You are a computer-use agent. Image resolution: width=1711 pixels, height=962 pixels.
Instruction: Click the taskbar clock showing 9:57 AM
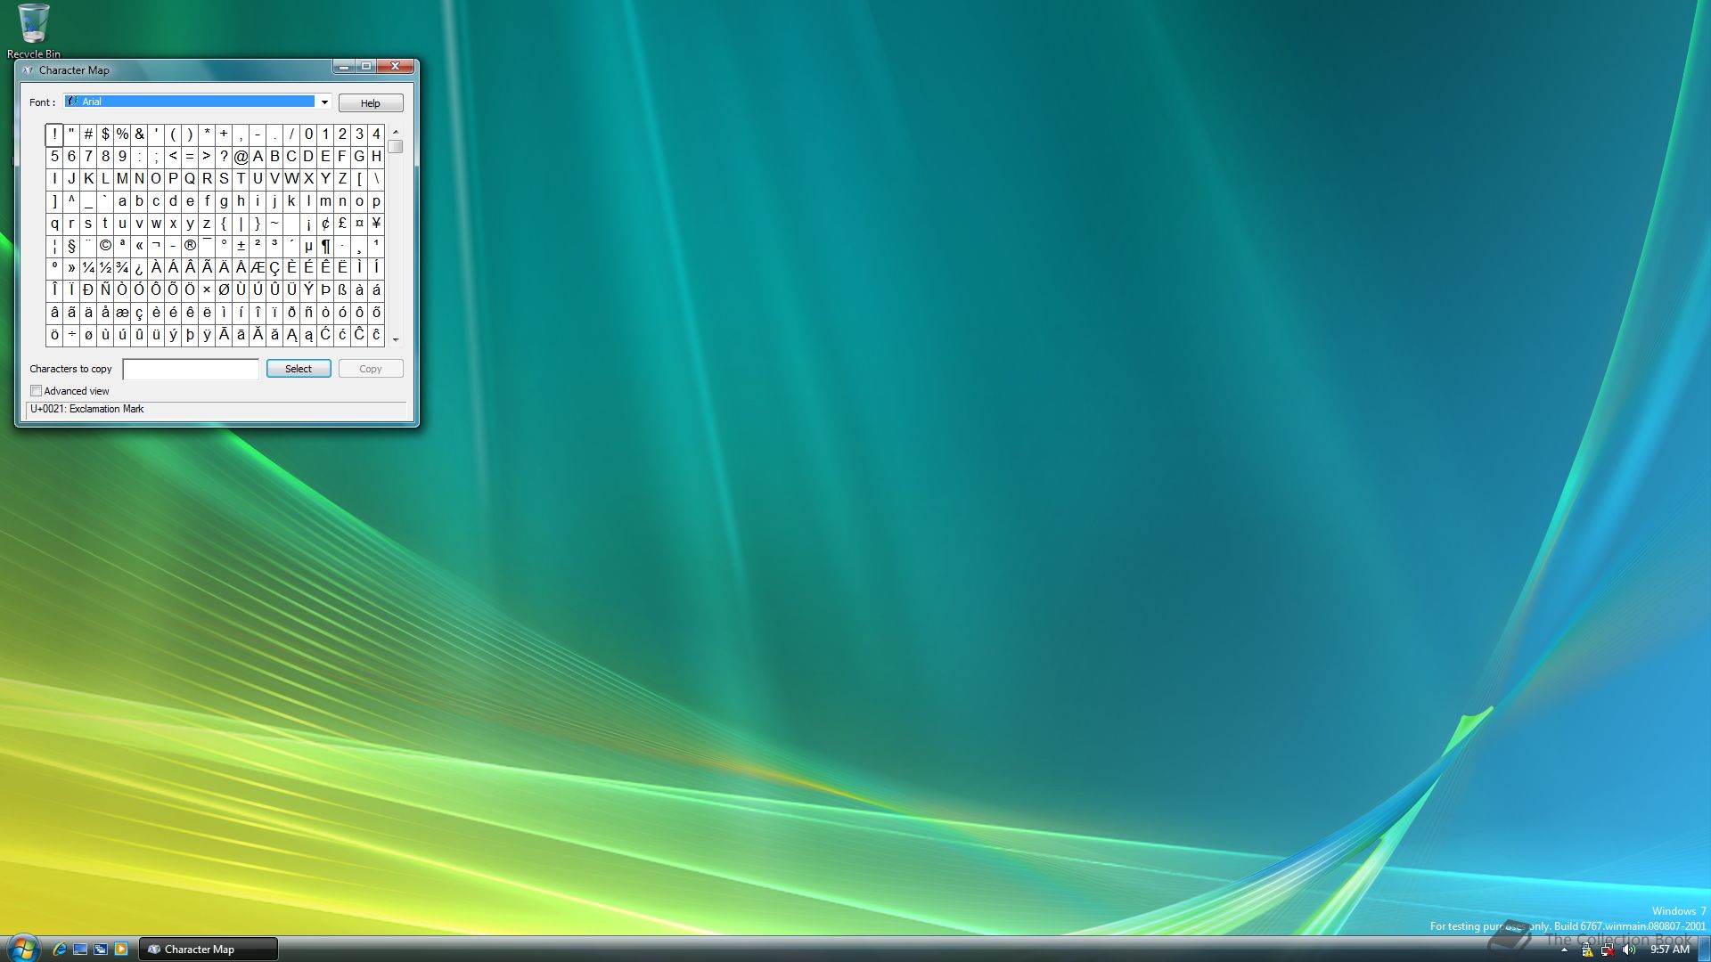[x=1669, y=950]
